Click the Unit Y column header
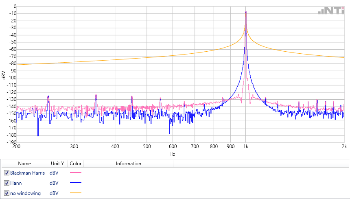The height and width of the screenshot is (199, 350). coord(57,164)
